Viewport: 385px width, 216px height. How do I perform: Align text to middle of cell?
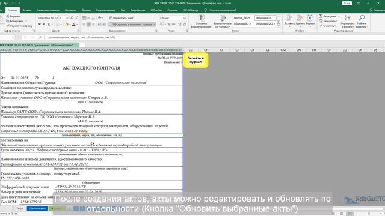point(88,18)
